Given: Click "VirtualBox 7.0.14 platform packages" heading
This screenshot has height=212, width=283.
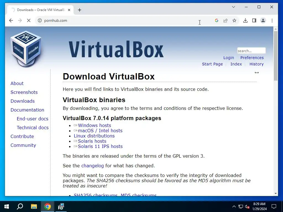Looking at the screenshot, I should tap(112, 118).
